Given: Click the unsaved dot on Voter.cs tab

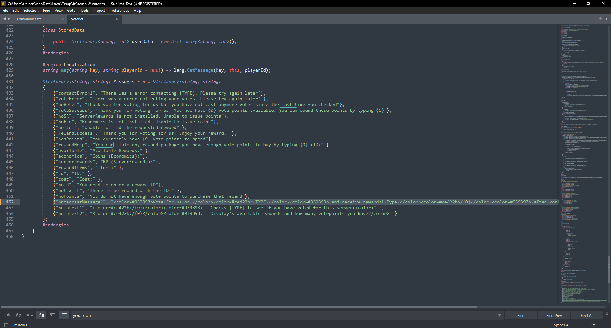Looking at the screenshot, I should coord(117,19).
